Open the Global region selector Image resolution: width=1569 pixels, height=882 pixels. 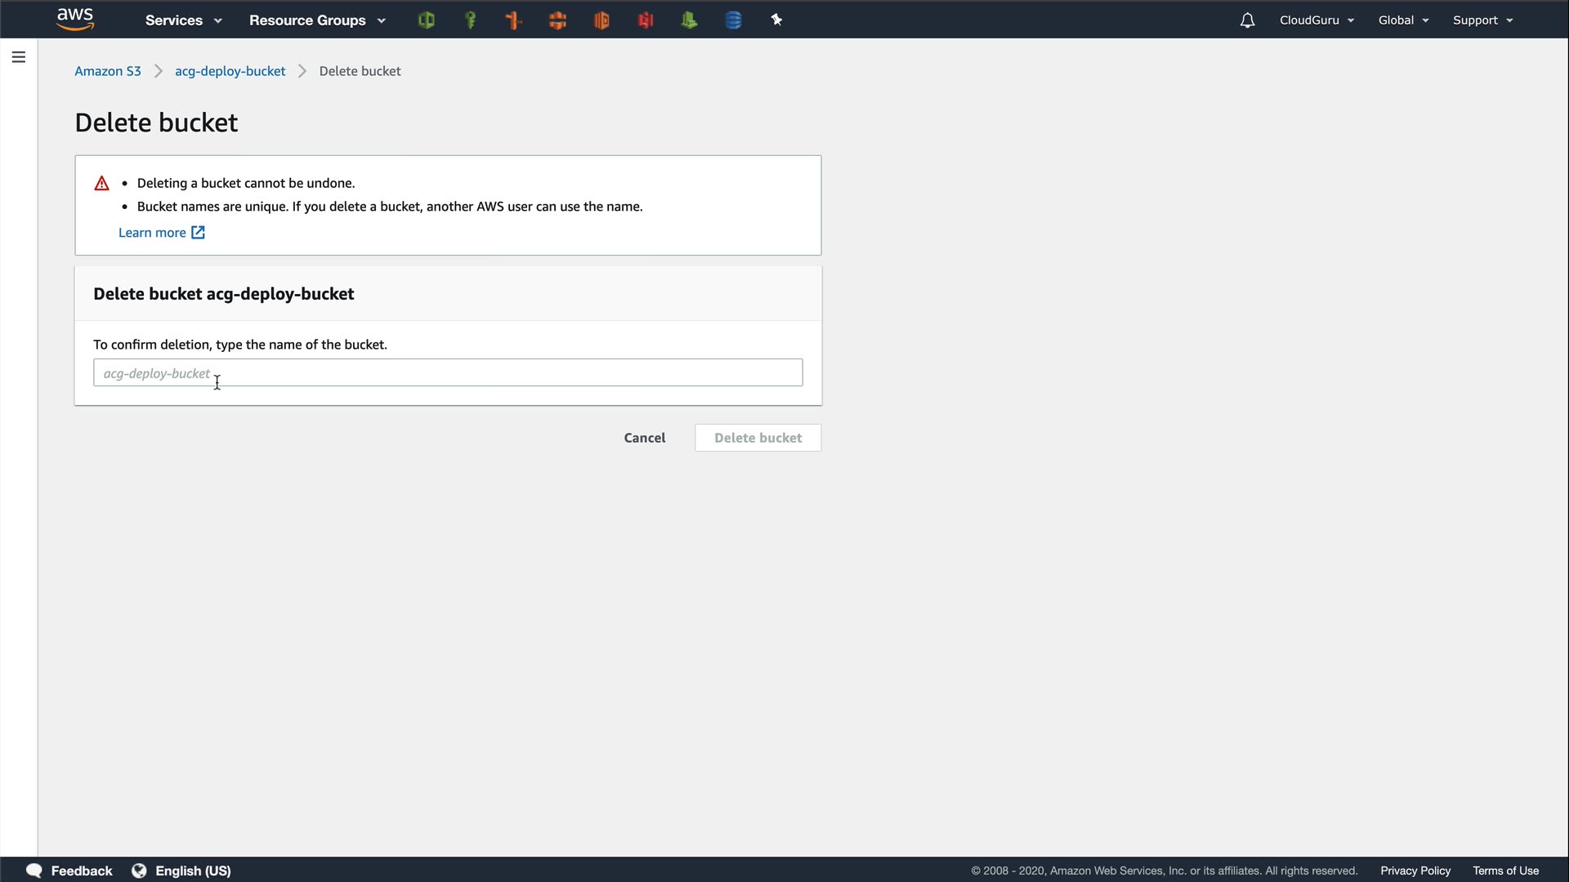1403,20
